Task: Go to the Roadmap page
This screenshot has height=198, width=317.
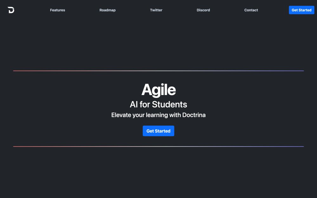Action: click(x=107, y=10)
